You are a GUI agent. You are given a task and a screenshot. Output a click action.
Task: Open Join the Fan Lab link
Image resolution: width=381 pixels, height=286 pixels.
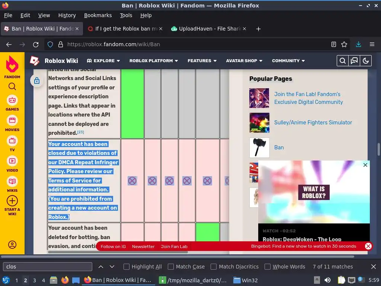[x=308, y=98]
